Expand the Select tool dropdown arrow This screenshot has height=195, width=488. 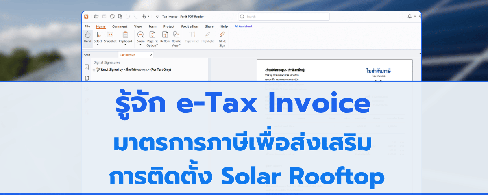point(98,45)
